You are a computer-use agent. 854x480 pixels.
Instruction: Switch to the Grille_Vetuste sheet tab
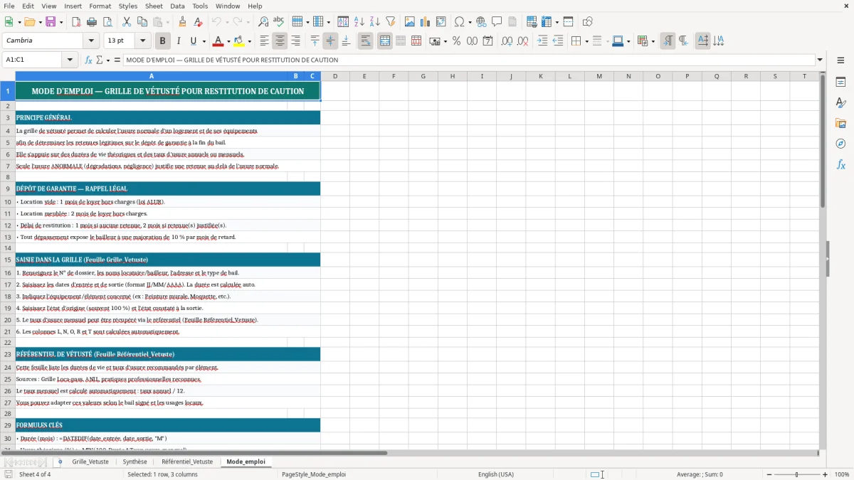click(x=90, y=462)
